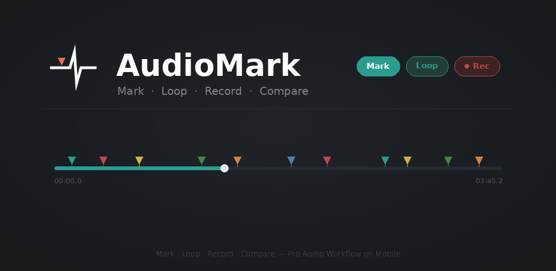Start recording with the red Rec button
Screen dimensions: 556x271
tap(477, 66)
